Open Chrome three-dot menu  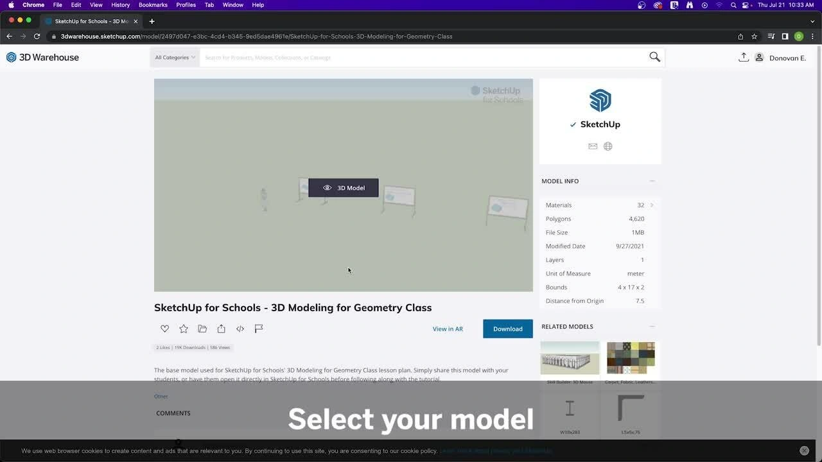812,37
